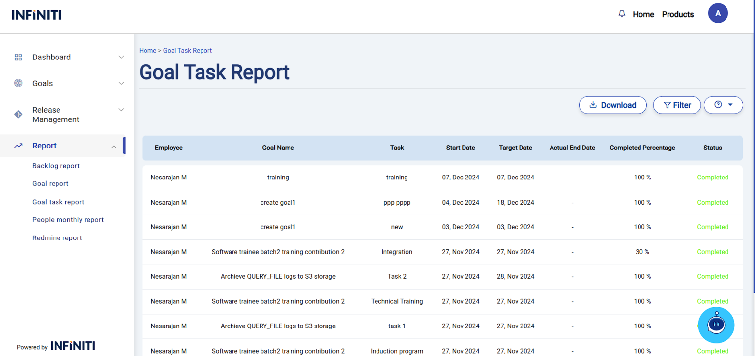The height and width of the screenshot is (356, 755).
Task: Expand the Goals section chevron
Action: click(x=121, y=83)
